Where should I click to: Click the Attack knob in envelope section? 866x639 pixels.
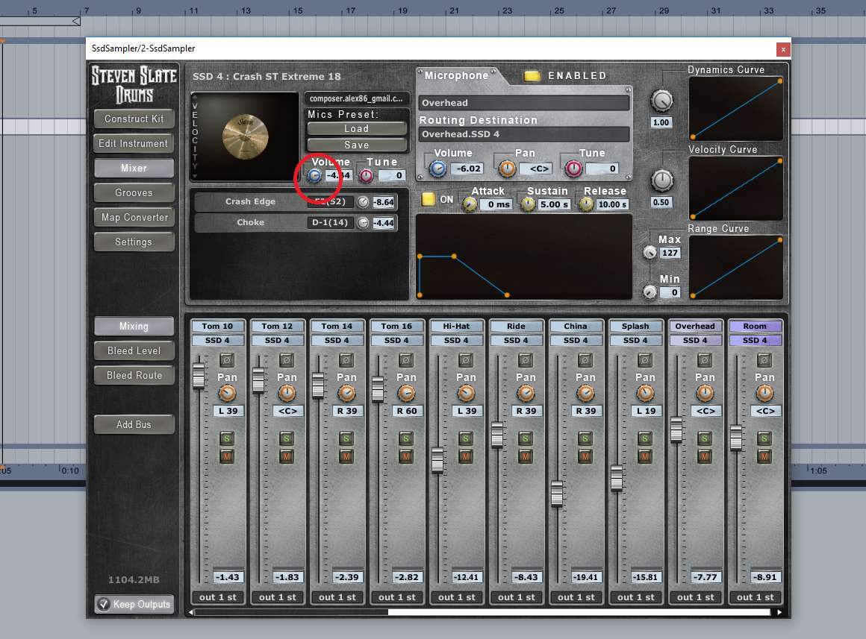coord(470,204)
